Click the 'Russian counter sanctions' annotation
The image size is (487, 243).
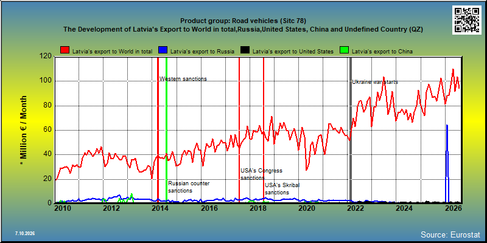point(189,187)
